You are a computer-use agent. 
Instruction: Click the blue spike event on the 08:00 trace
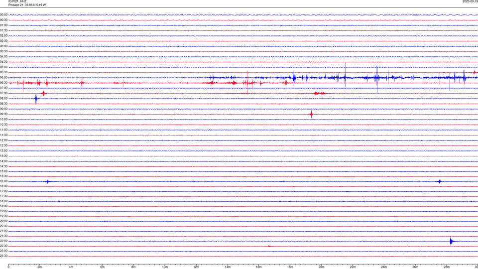(x=36, y=99)
